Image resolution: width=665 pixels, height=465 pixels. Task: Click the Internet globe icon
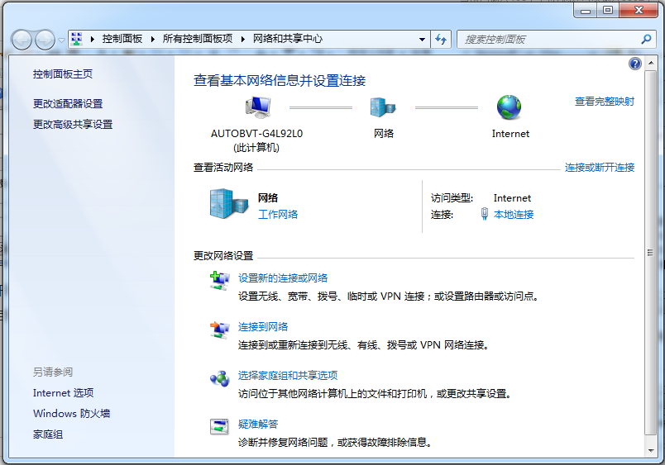(x=510, y=107)
